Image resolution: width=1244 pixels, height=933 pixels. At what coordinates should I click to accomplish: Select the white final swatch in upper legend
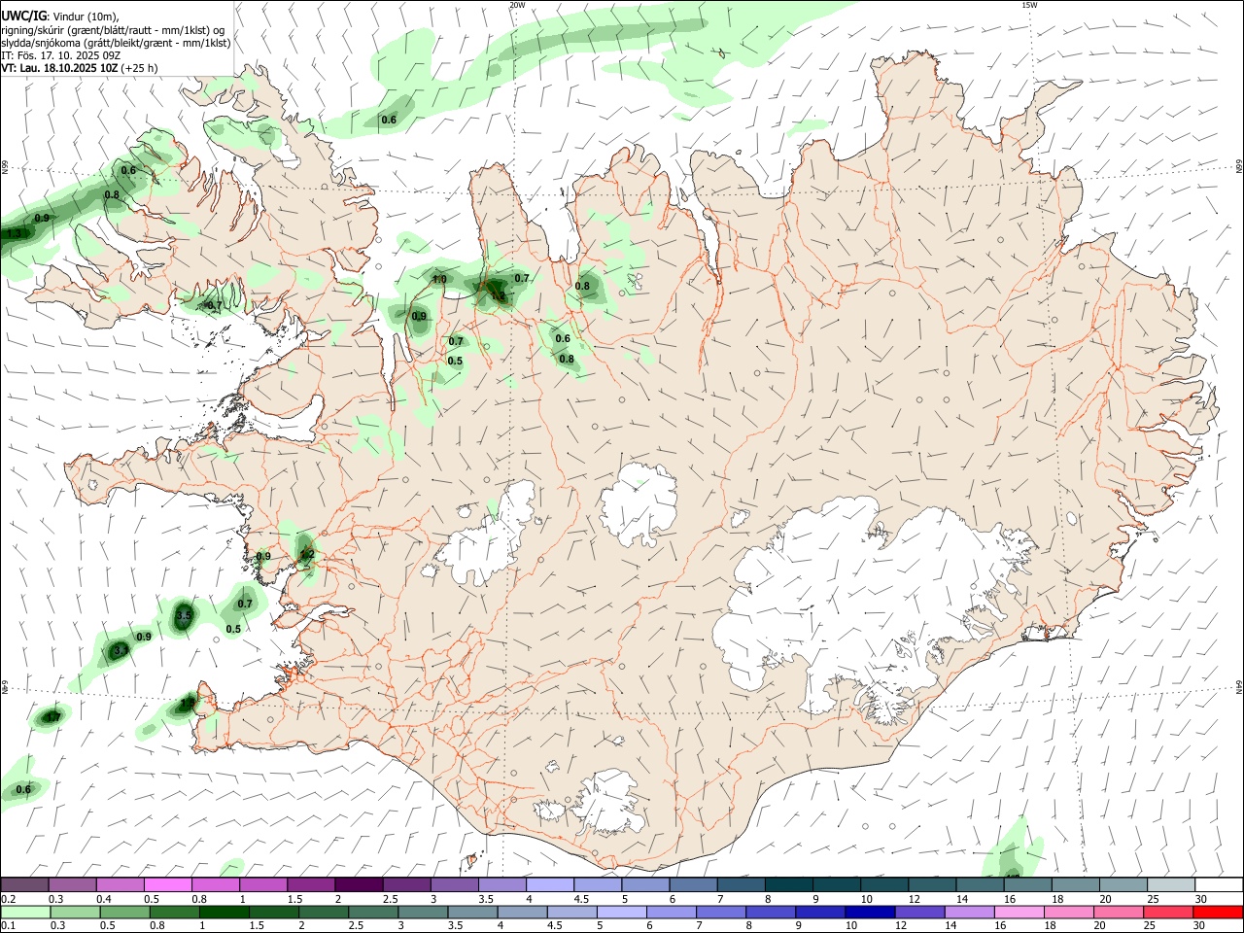(1218, 885)
